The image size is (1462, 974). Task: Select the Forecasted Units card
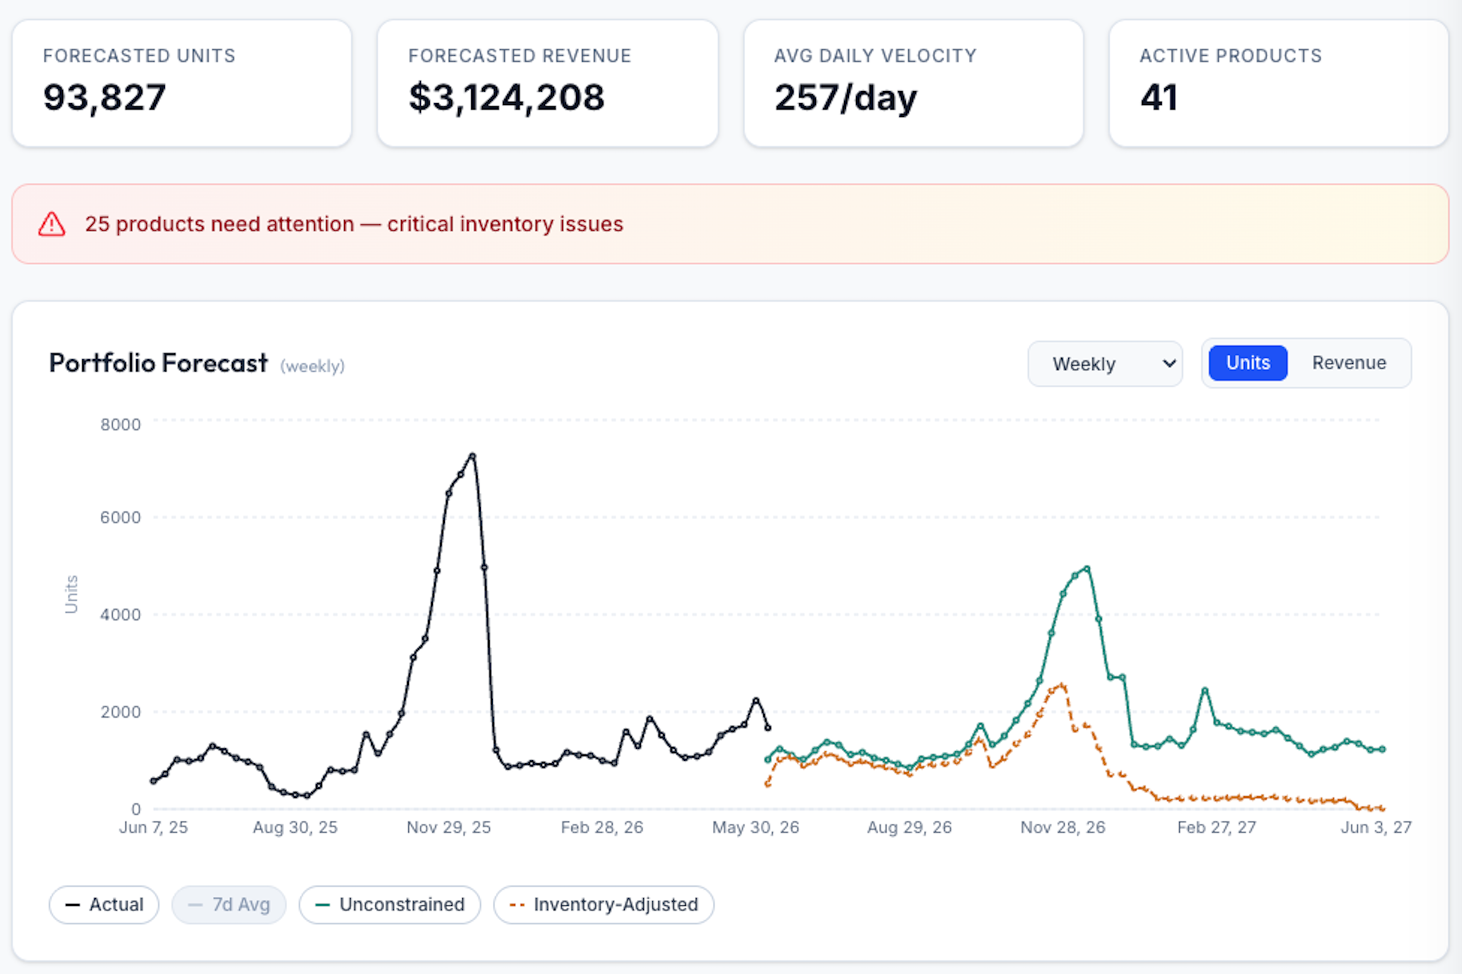182,83
